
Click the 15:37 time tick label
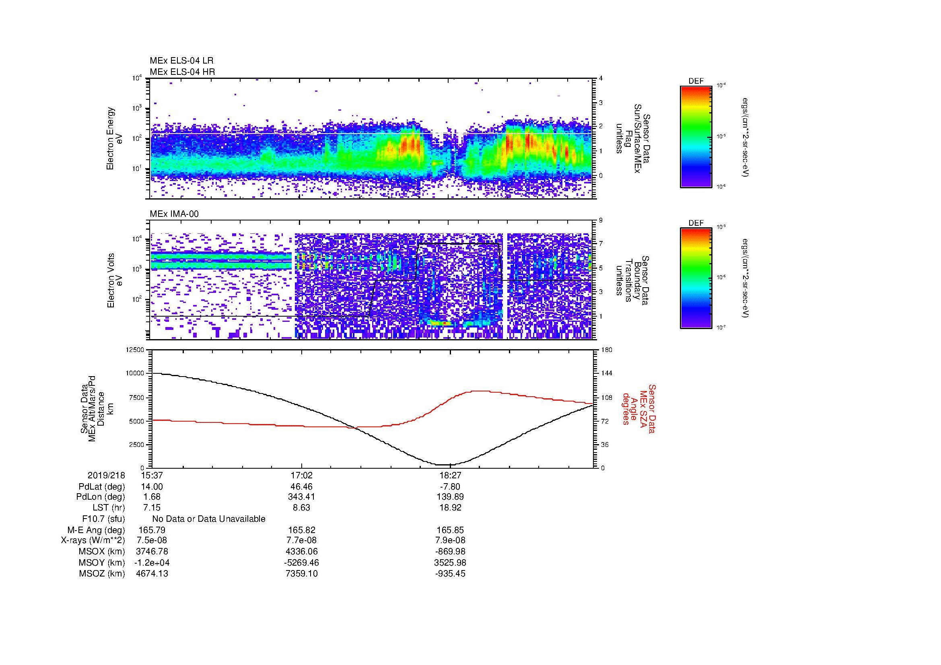coord(152,476)
